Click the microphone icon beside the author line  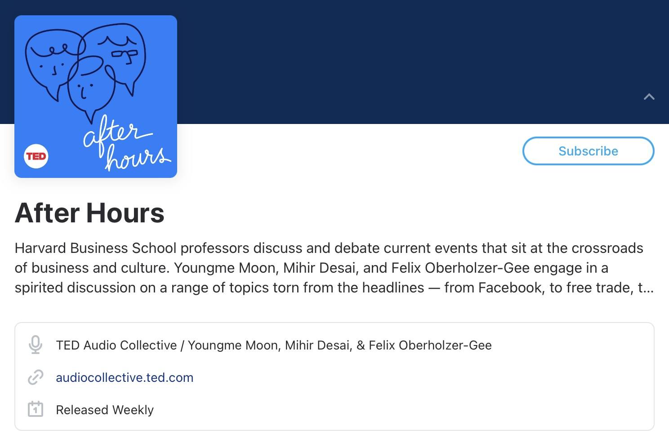click(x=36, y=345)
